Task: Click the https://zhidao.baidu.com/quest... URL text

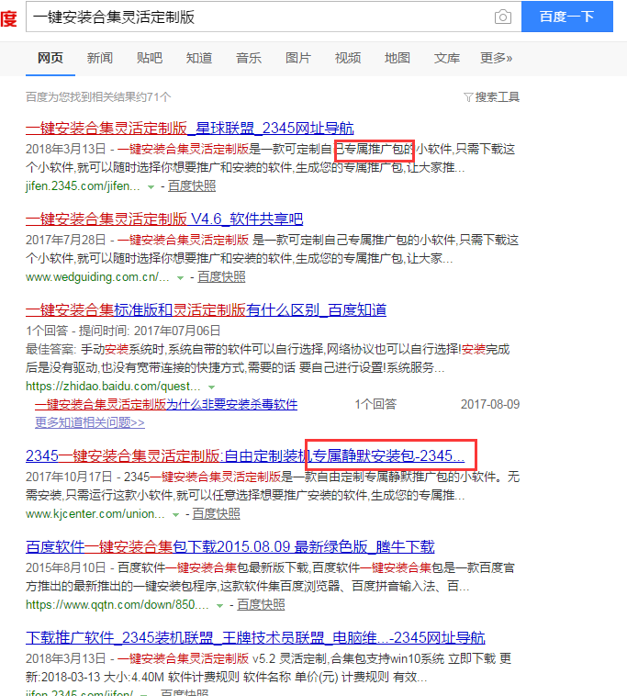Action: 113,387
